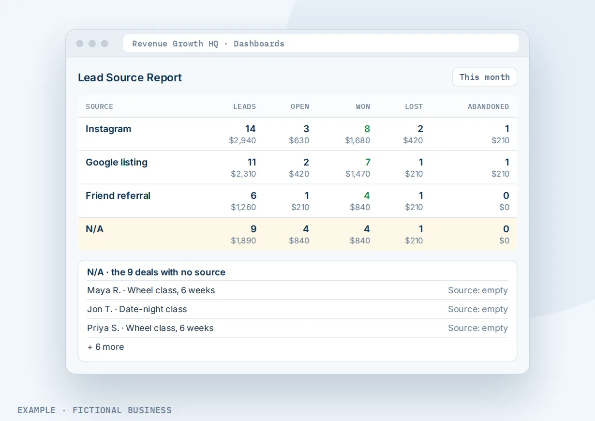
Task: Click Instagram lost value $420
Action: tap(413, 140)
